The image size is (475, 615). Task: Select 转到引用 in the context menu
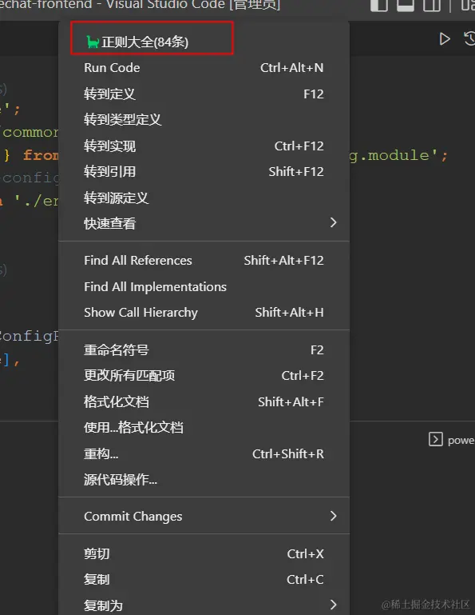point(204,171)
